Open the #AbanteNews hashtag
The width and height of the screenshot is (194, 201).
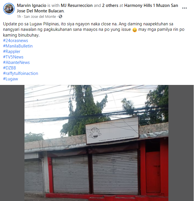pos(16,62)
